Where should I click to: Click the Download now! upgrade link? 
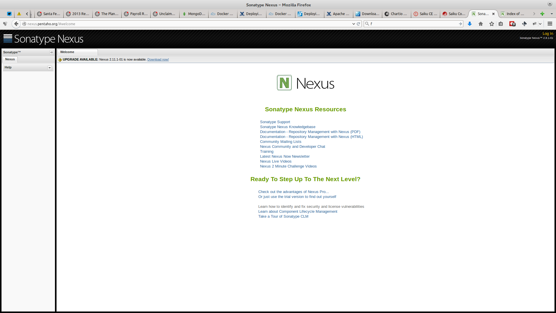click(158, 60)
